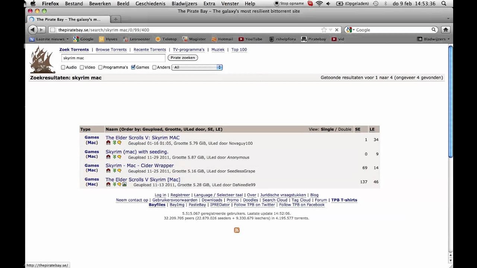The height and width of the screenshot is (268, 477).
Task: Open the comments icon for Skyrim (mac) with seeding
Action: (119, 157)
